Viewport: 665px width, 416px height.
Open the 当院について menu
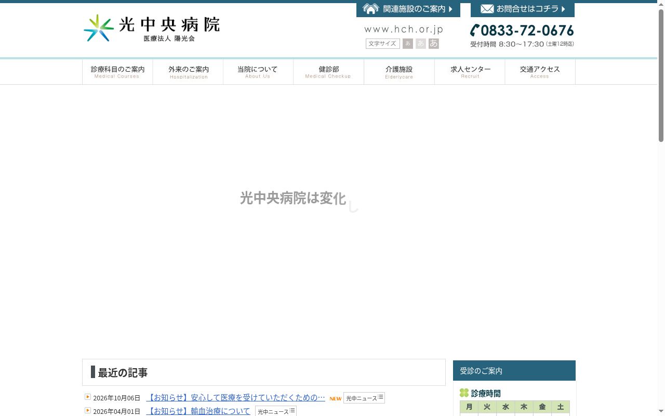pyautogui.click(x=258, y=72)
